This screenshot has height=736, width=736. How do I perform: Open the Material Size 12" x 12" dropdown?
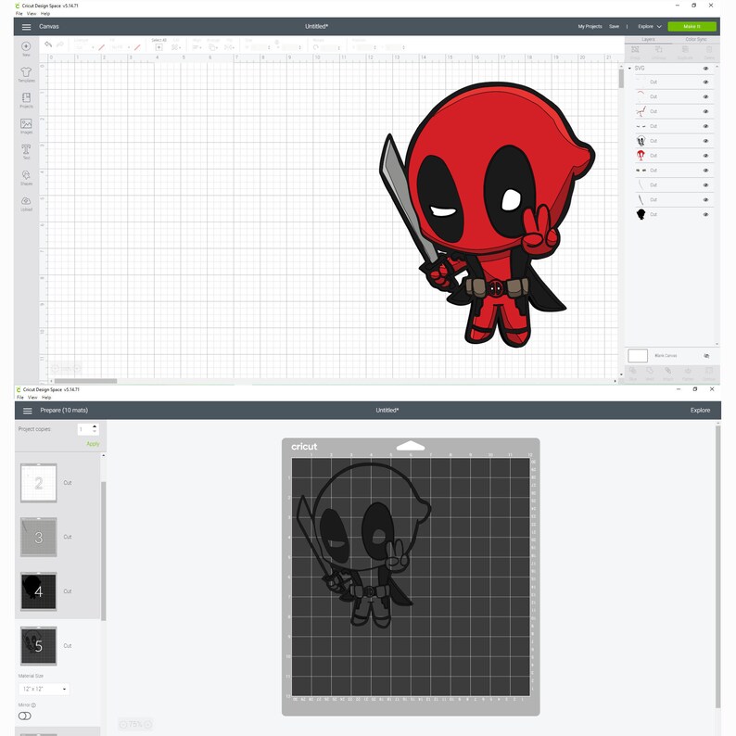pyautogui.click(x=44, y=689)
